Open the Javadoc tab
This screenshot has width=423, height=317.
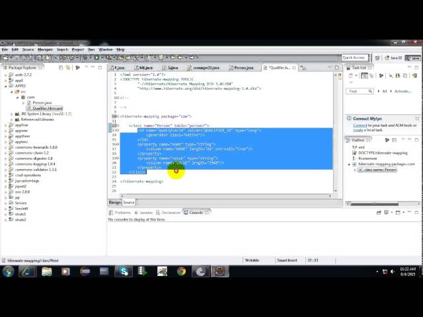click(144, 213)
